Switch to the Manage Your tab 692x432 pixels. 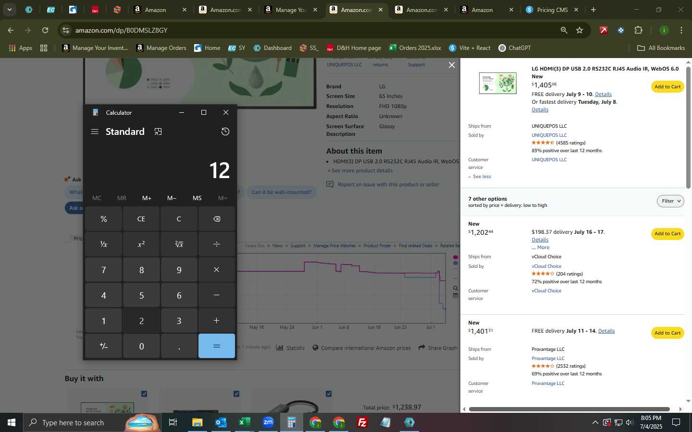click(291, 10)
